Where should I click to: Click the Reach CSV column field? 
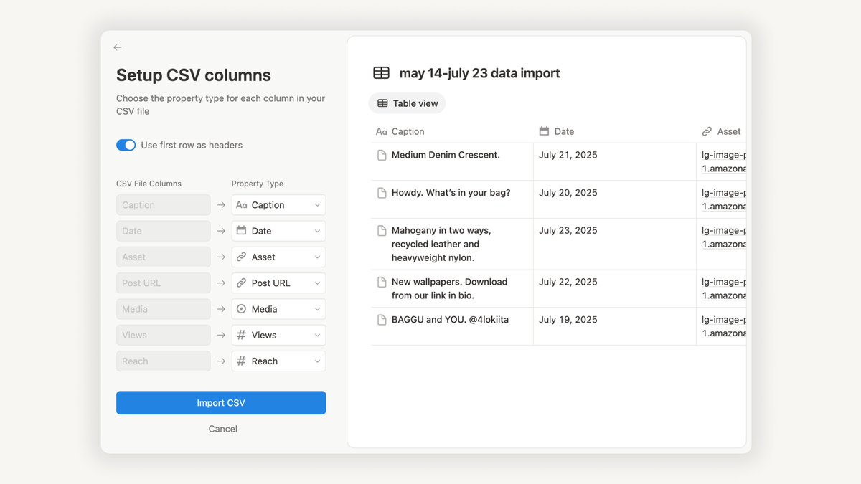pyautogui.click(x=164, y=361)
